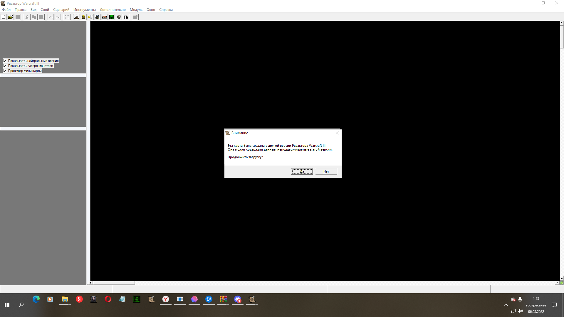Expand the system tray hidden icons chevron

pos(506,305)
